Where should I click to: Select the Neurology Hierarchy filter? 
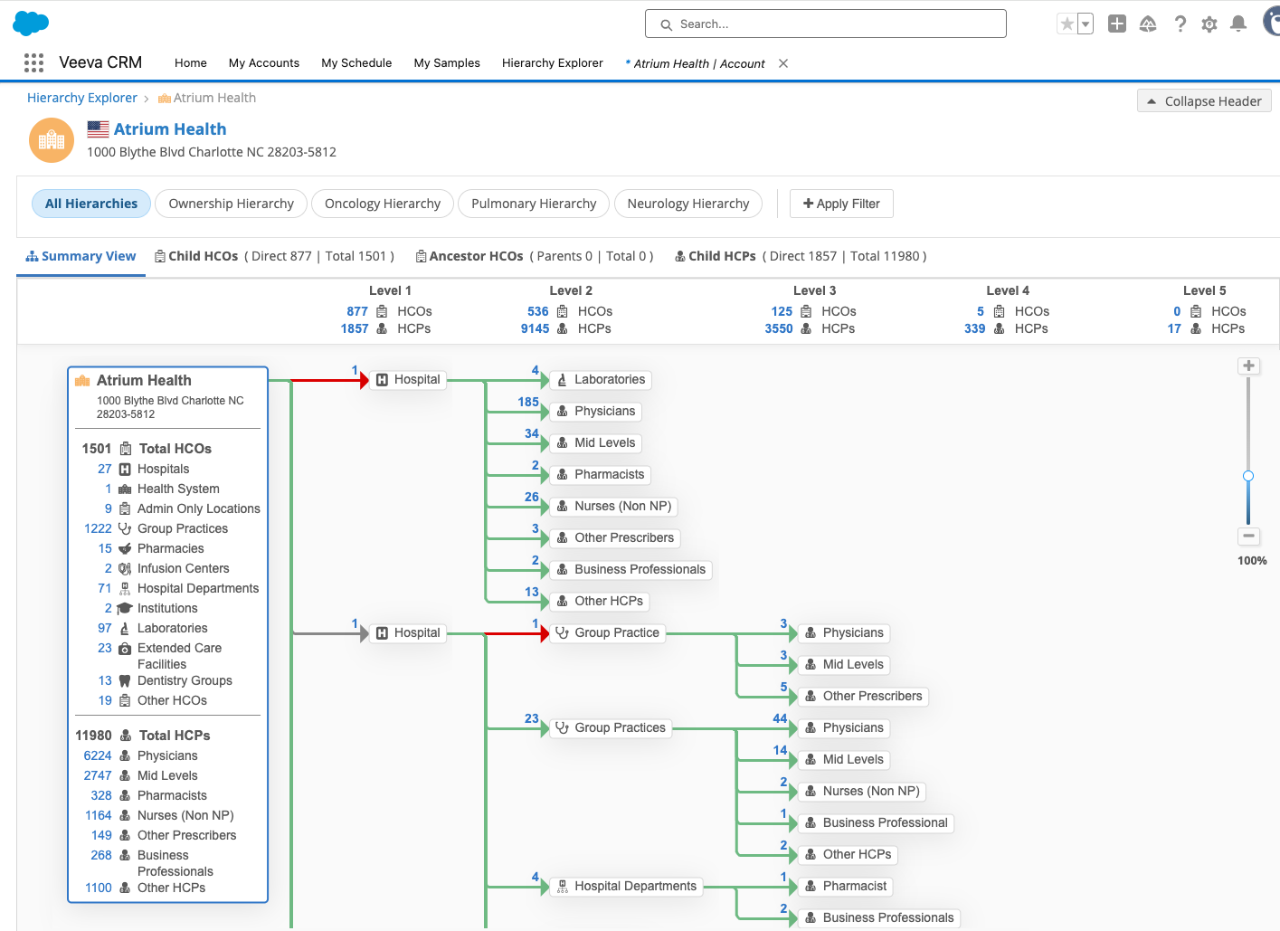pyautogui.click(x=688, y=204)
